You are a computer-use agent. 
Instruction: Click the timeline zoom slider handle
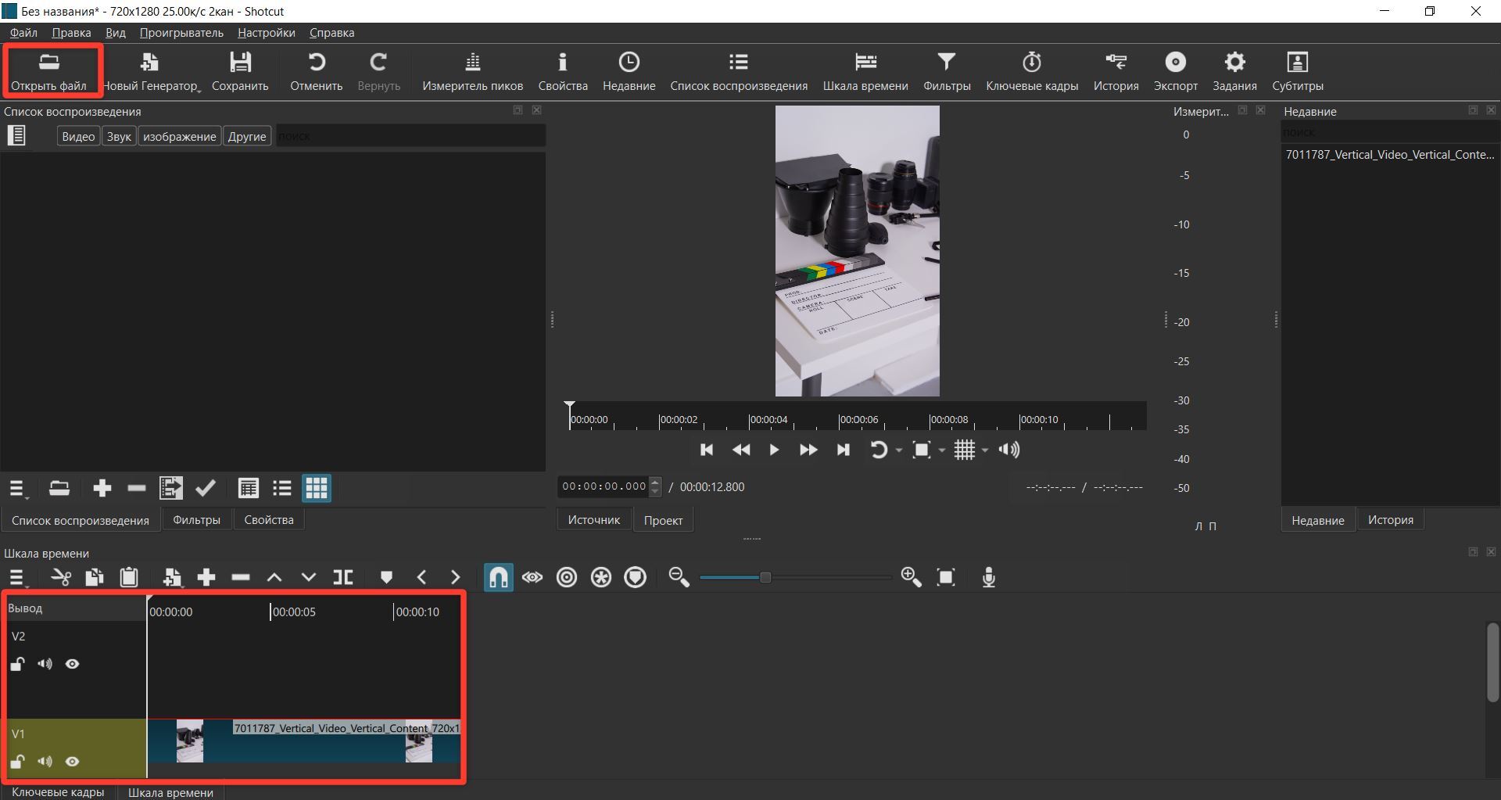click(x=765, y=578)
